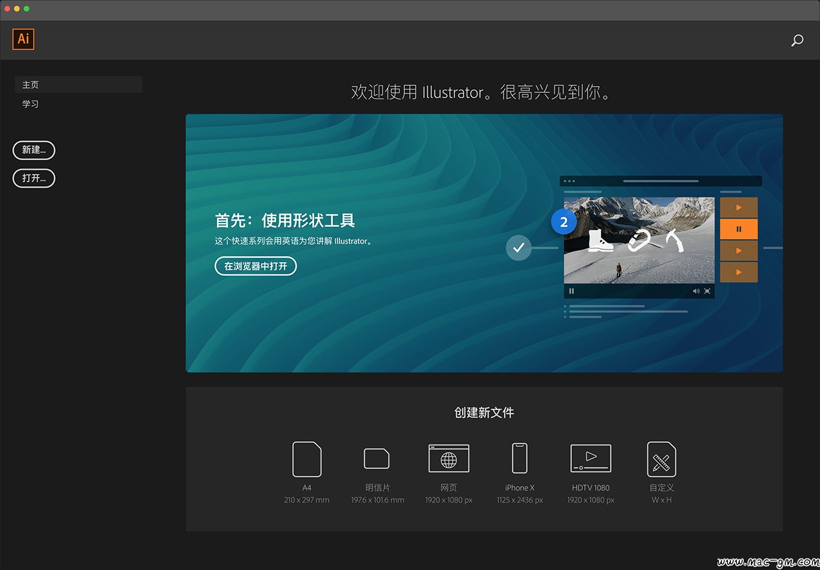Click the third playlist play button
820x570 pixels.
point(739,251)
